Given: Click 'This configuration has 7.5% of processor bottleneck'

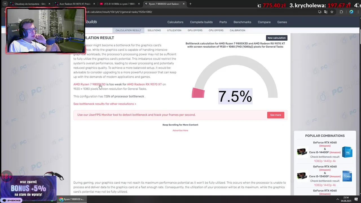Looking at the screenshot, I should point(109,96).
